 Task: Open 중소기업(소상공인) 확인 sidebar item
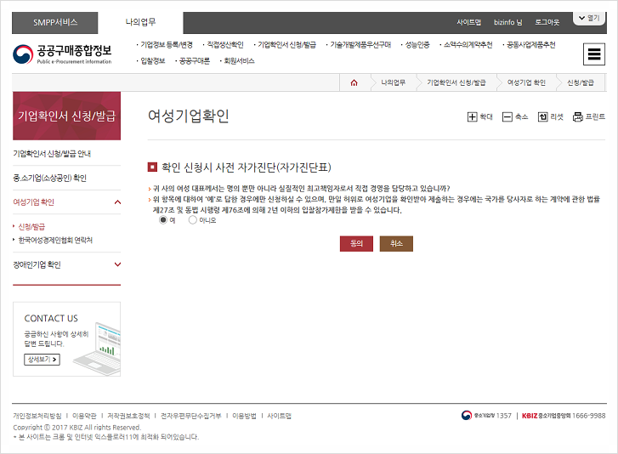point(49,179)
